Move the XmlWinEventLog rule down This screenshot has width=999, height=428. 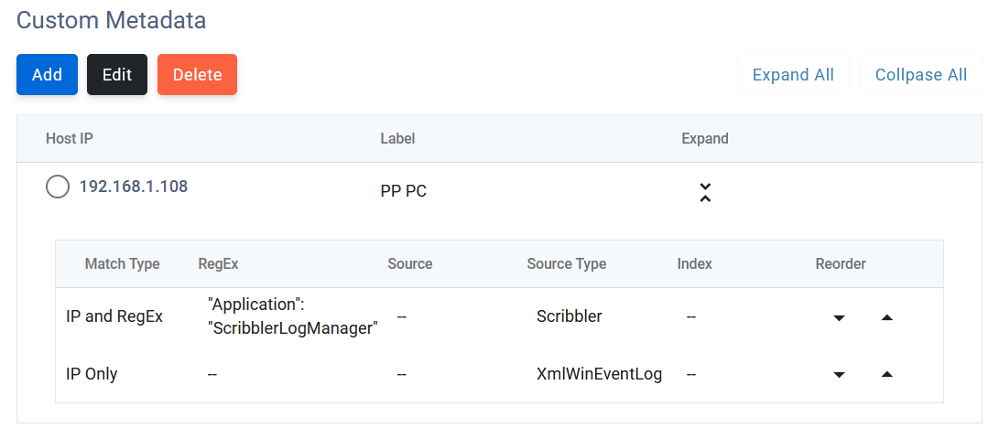[839, 375]
